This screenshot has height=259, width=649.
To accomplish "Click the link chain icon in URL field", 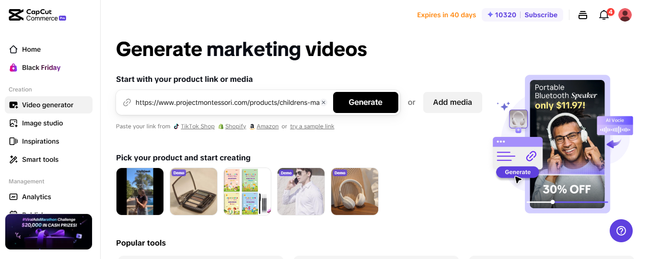I will 127,102.
